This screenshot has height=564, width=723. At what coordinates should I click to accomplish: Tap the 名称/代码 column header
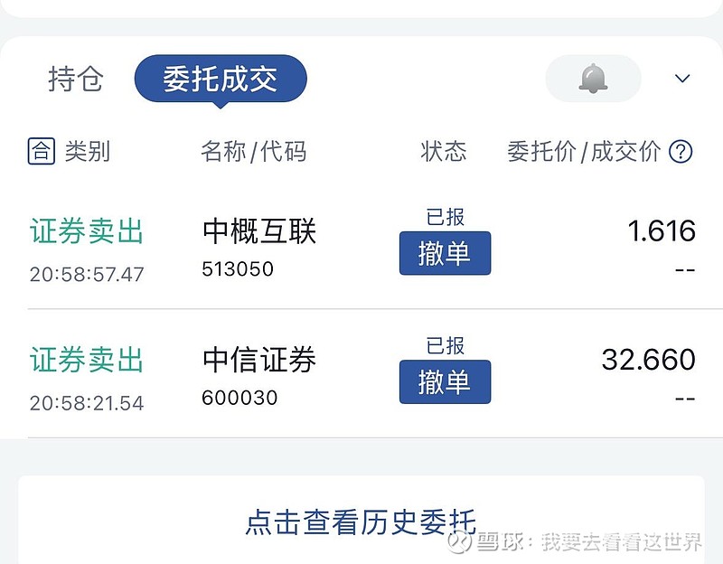coord(253,152)
